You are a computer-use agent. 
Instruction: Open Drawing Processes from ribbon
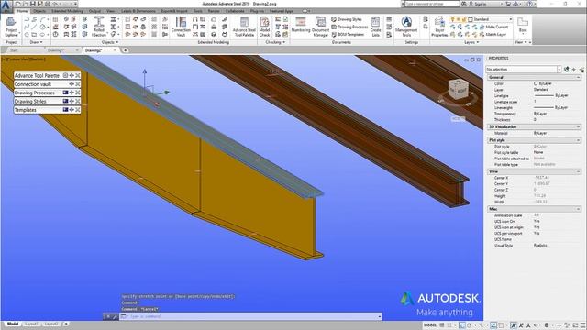(349, 27)
